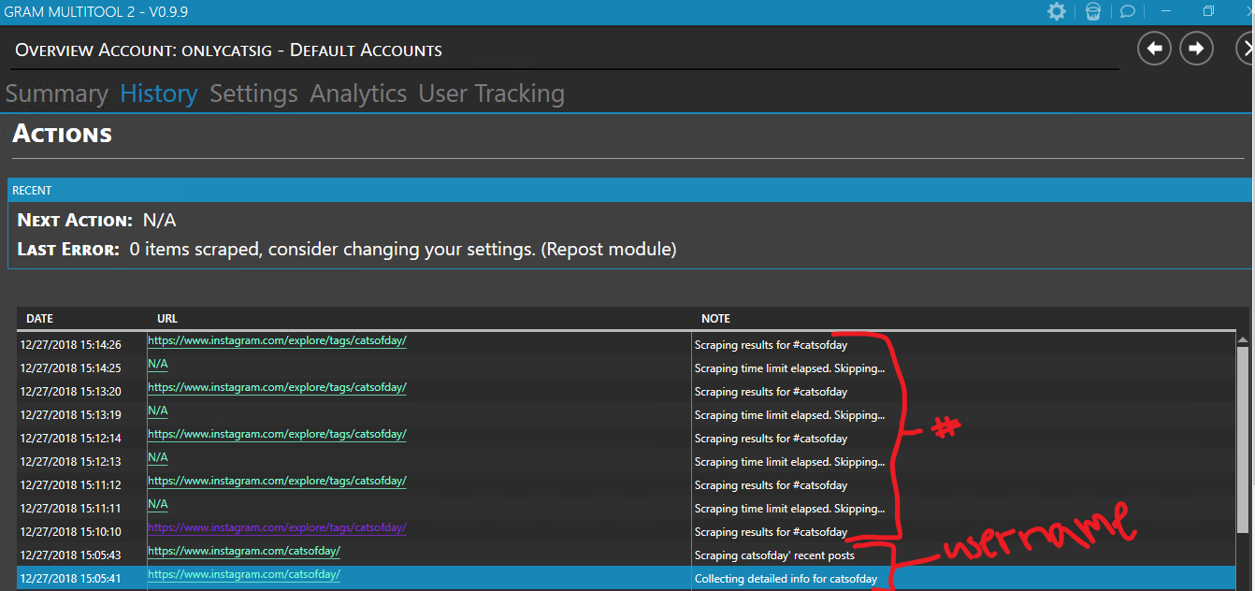Click the N/A link at 15:14:25

click(x=158, y=364)
